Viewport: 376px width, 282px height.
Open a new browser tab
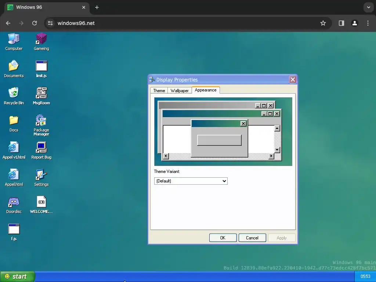pos(97,7)
